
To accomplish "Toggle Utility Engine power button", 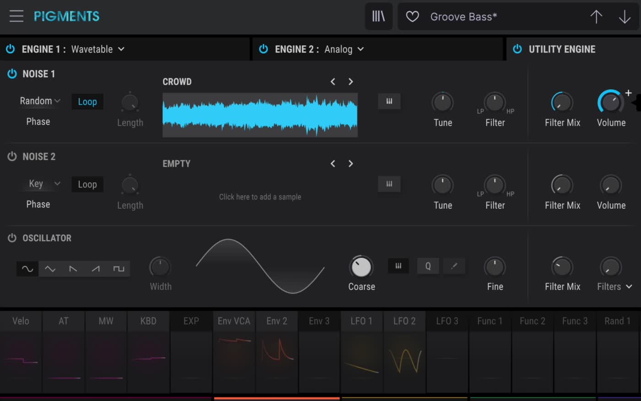I will point(517,49).
